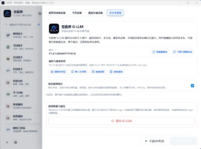Open 下载与更新日志 link

coord(183,52)
